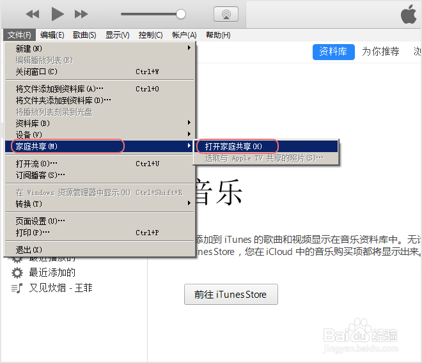
Task: Choose 打印(P) menu item
Action: 100,233
